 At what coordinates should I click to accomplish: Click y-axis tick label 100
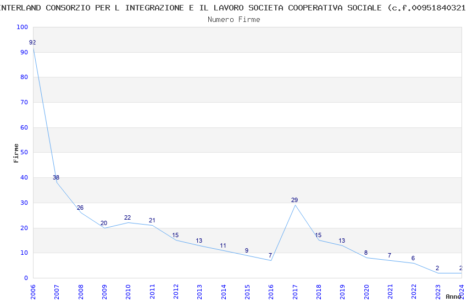click(23, 27)
